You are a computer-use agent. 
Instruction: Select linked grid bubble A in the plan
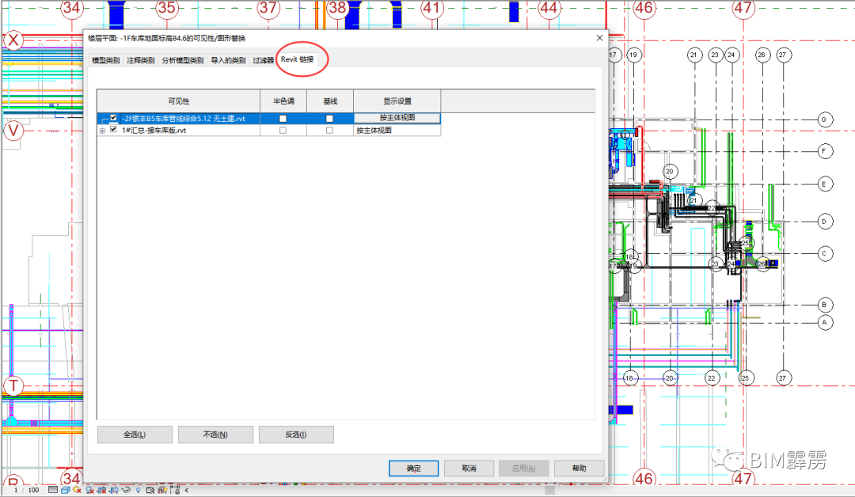click(x=824, y=323)
